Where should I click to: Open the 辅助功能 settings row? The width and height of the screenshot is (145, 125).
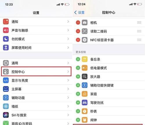(36, 98)
